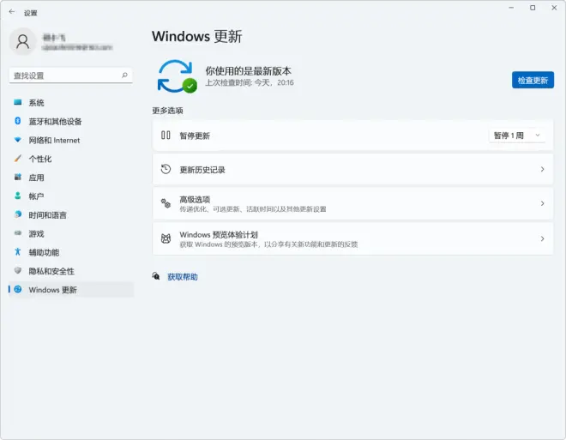
Task: Open the 暂停 1 周 dropdown
Action: click(x=517, y=136)
